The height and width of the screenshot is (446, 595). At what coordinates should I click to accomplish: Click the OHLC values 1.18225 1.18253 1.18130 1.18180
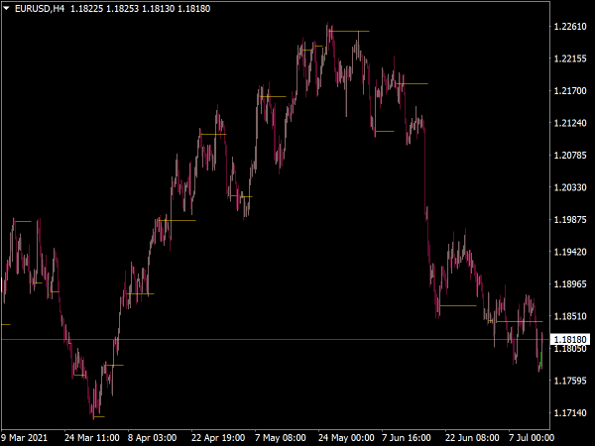pyautogui.click(x=141, y=8)
